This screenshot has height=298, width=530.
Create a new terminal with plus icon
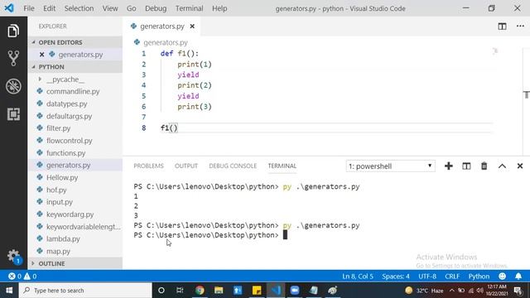pyautogui.click(x=449, y=166)
